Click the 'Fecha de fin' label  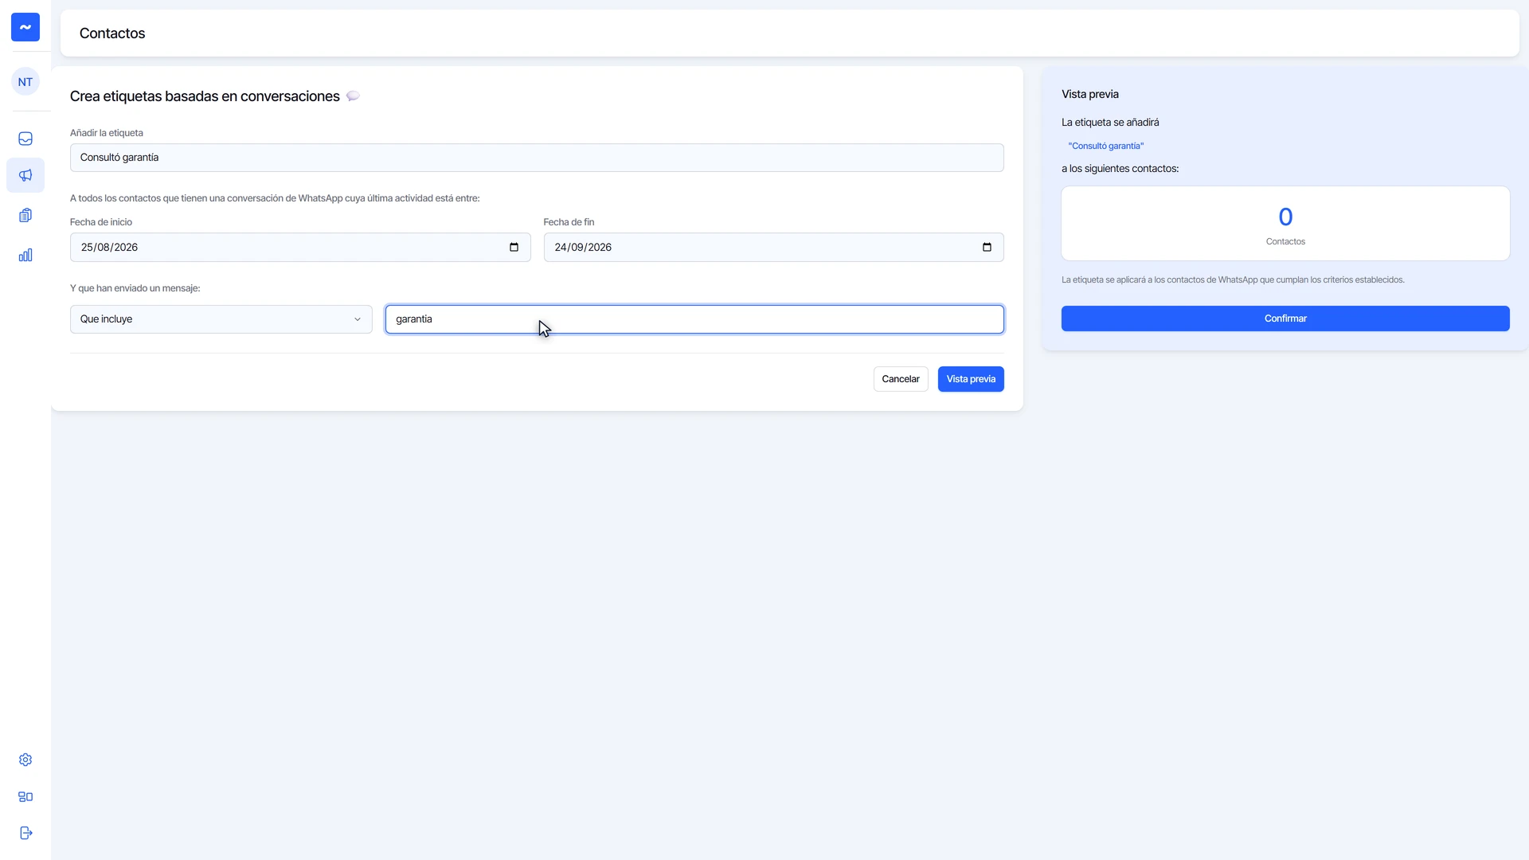point(569,222)
